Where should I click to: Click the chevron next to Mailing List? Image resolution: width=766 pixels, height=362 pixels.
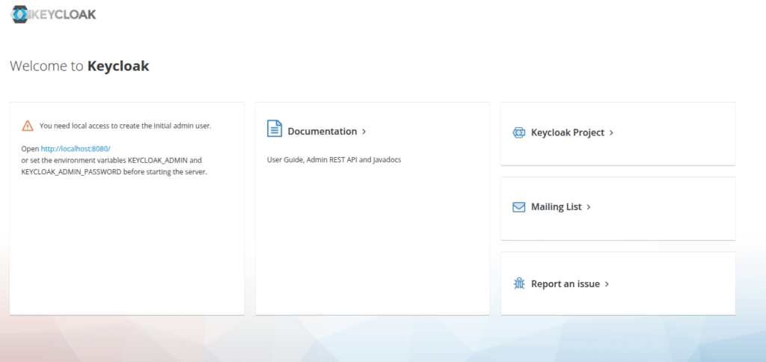pos(589,207)
